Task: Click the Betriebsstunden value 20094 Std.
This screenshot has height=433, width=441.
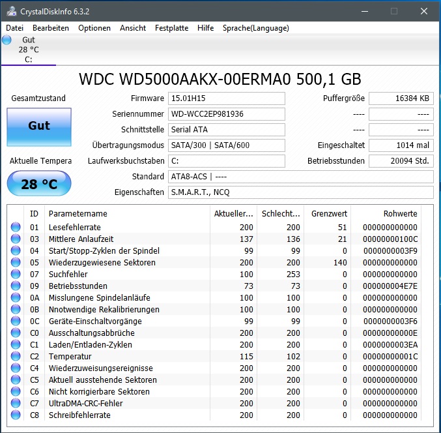Action: pos(401,161)
